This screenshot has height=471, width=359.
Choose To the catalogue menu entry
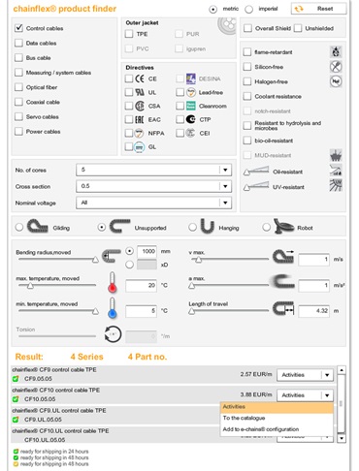click(x=277, y=418)
